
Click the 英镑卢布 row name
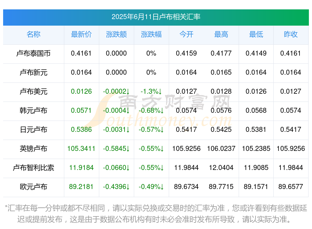(x=33, y=149)
